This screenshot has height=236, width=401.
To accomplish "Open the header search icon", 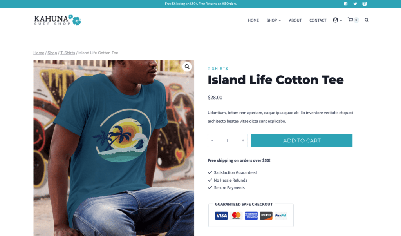I will (367, 20).
